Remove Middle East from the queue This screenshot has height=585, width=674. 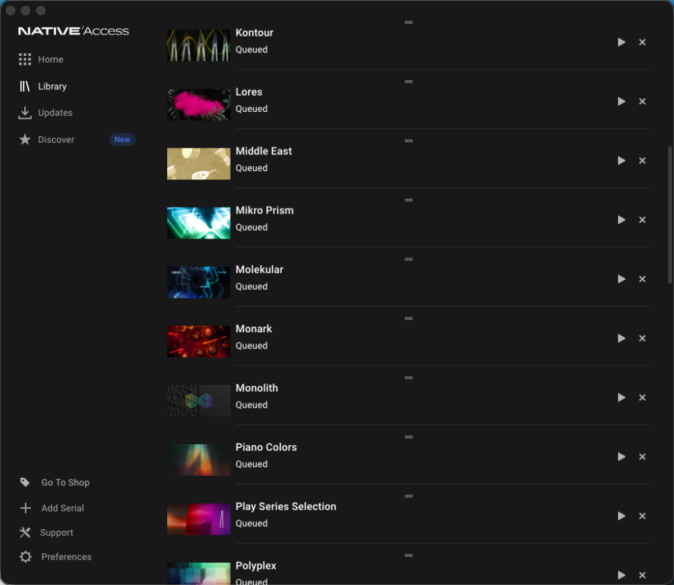[642, 161]
